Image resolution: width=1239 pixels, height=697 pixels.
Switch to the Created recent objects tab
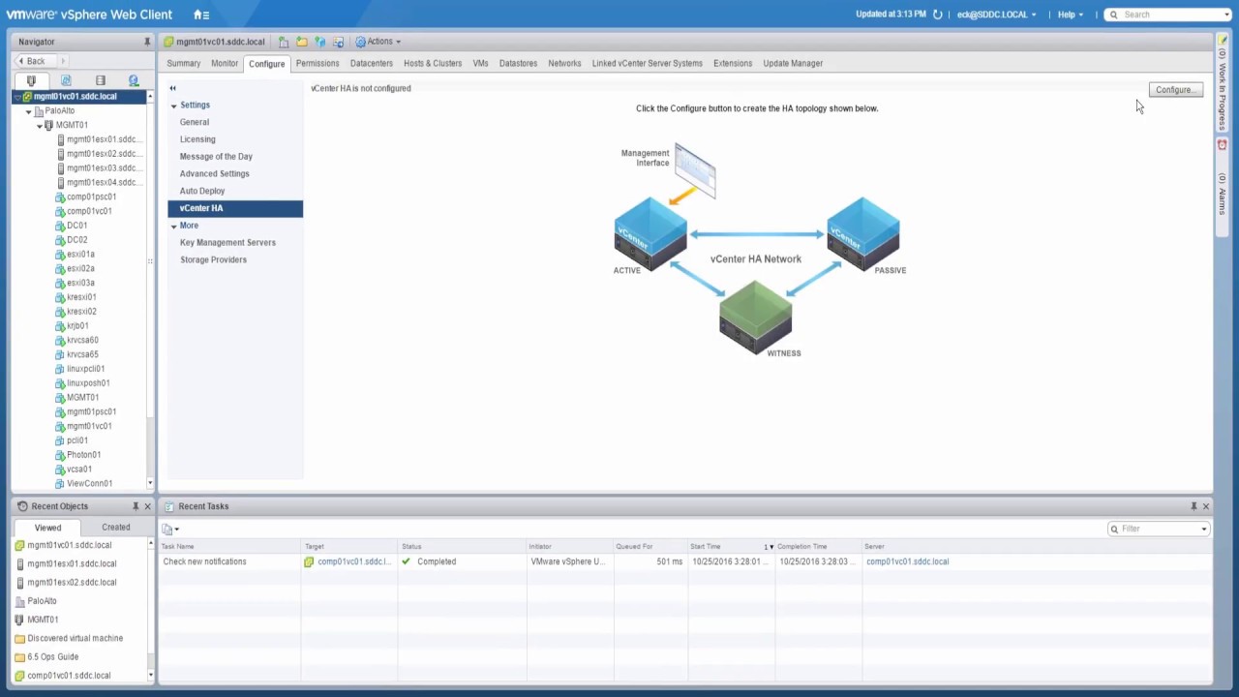point(115,528)
